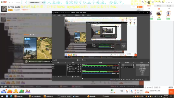
Task: Toggle lock on 粉丝群 source
Action: pyautogui.click(x=80, y=66)
